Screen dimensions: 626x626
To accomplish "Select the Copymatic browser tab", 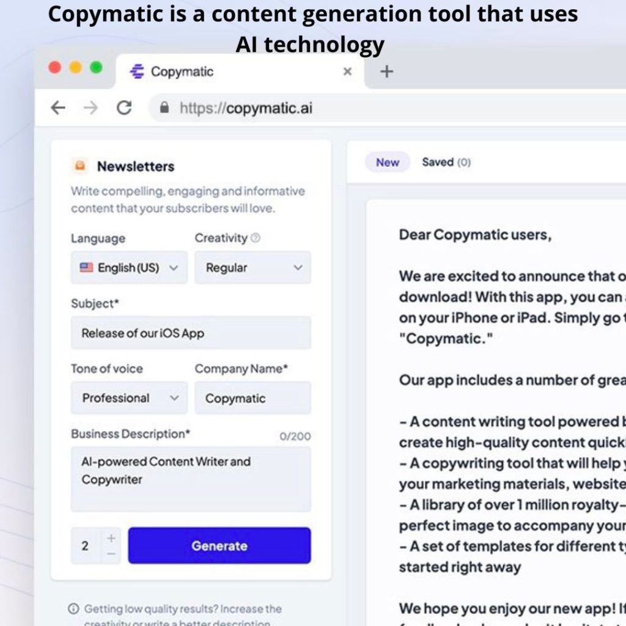I will point(240,72).
